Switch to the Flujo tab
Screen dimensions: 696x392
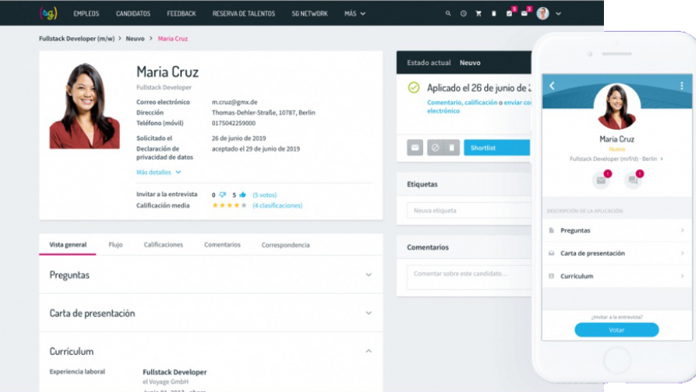pos(115,244)
